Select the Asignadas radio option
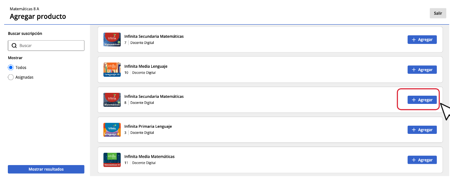The width and height of the screenshot is (450, 177). tap(11, 77)
